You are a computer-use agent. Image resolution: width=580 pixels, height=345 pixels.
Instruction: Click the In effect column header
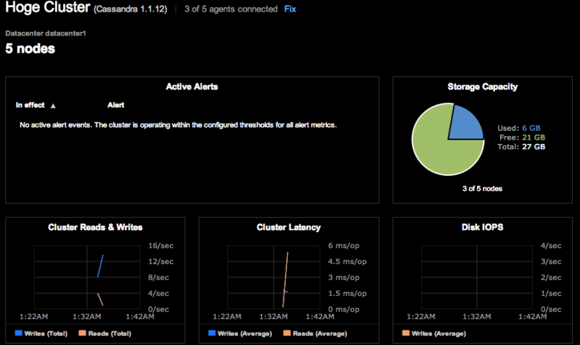[x=30, y=105]
